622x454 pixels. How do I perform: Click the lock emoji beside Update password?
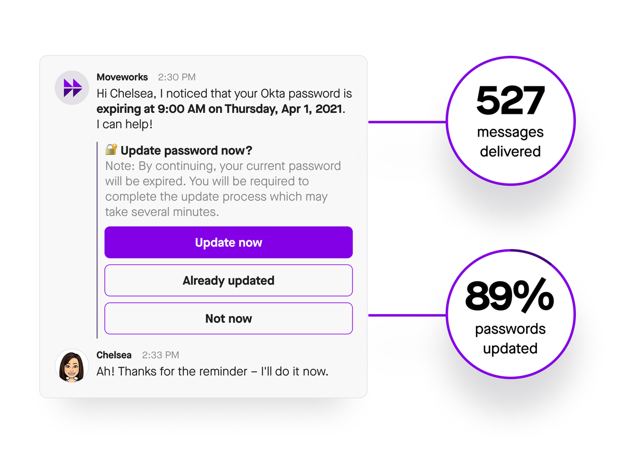111,150
